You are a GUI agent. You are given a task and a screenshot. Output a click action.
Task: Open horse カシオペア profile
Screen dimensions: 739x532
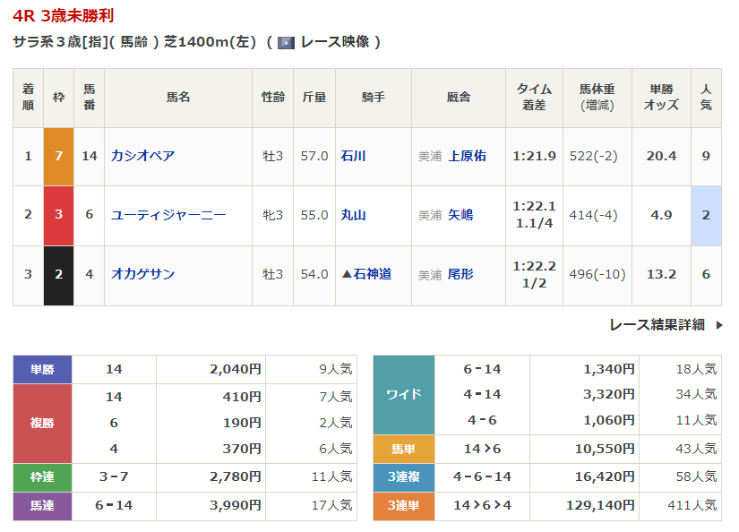pyautogui.click(x=142, y=156)
